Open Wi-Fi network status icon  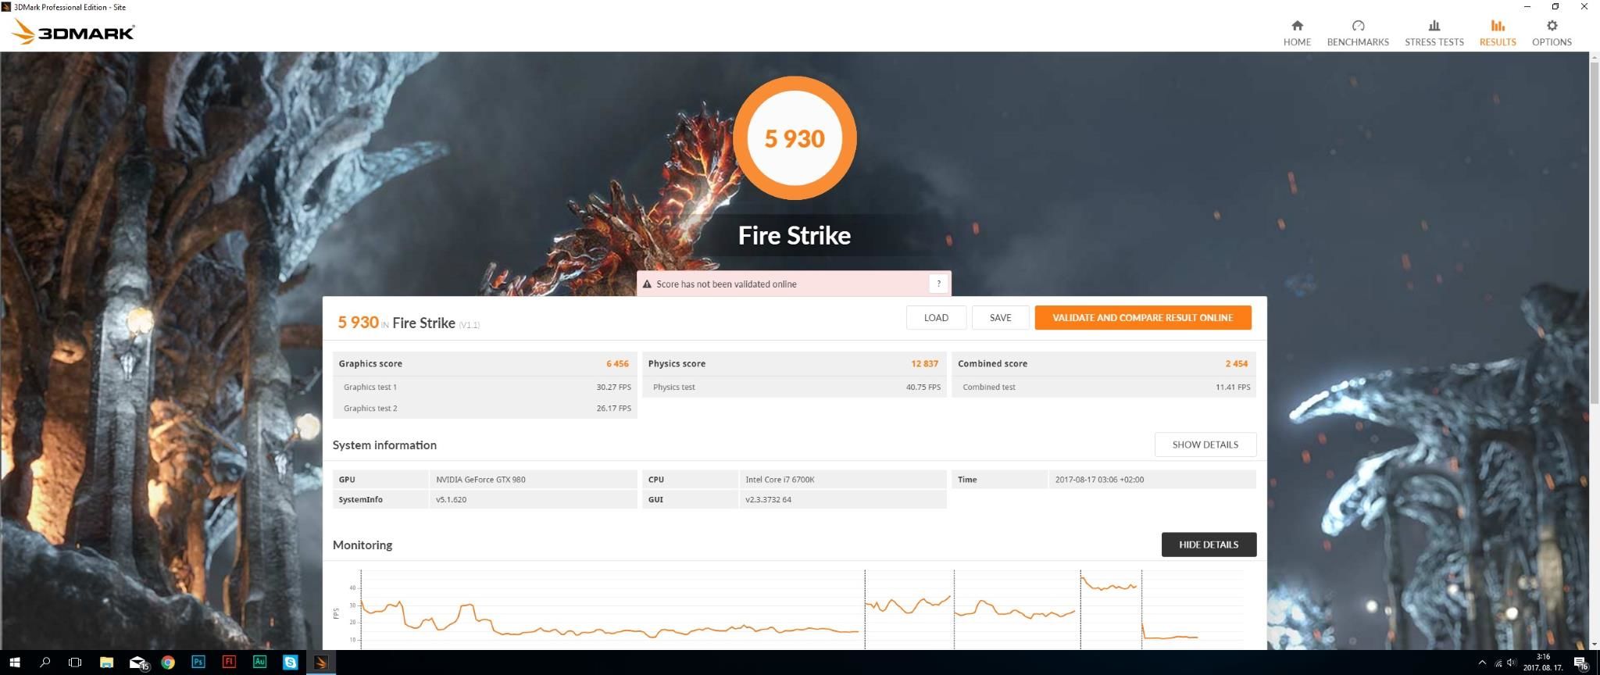tap(1498, 663)
